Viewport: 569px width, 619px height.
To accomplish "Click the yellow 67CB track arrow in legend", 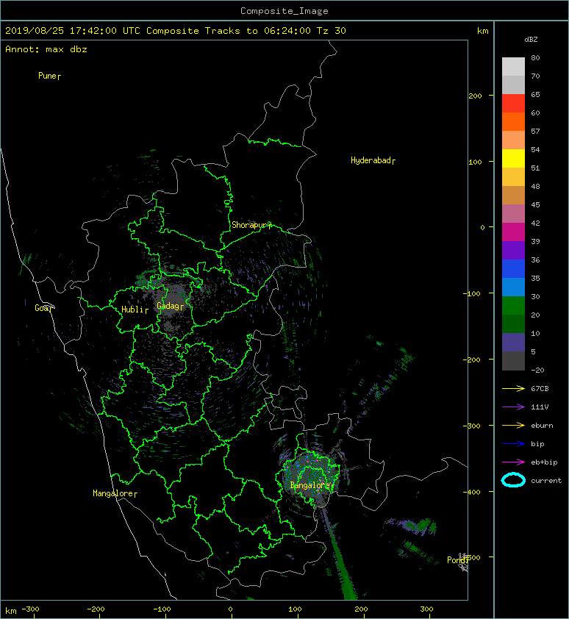I will click(513, 389).
